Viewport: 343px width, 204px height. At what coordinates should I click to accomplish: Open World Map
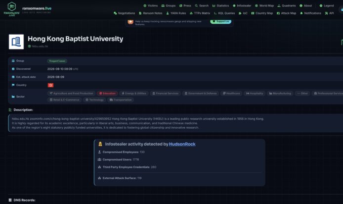[x=264, y=6]
